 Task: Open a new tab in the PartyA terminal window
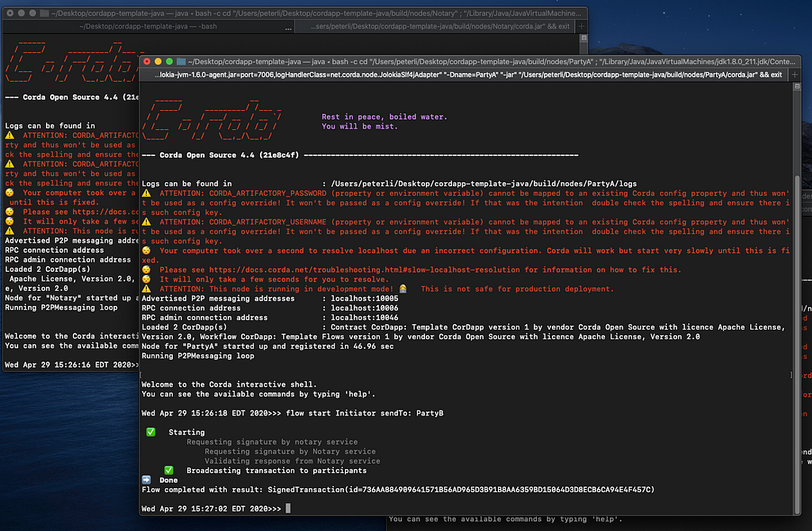[x=795, y=74]
